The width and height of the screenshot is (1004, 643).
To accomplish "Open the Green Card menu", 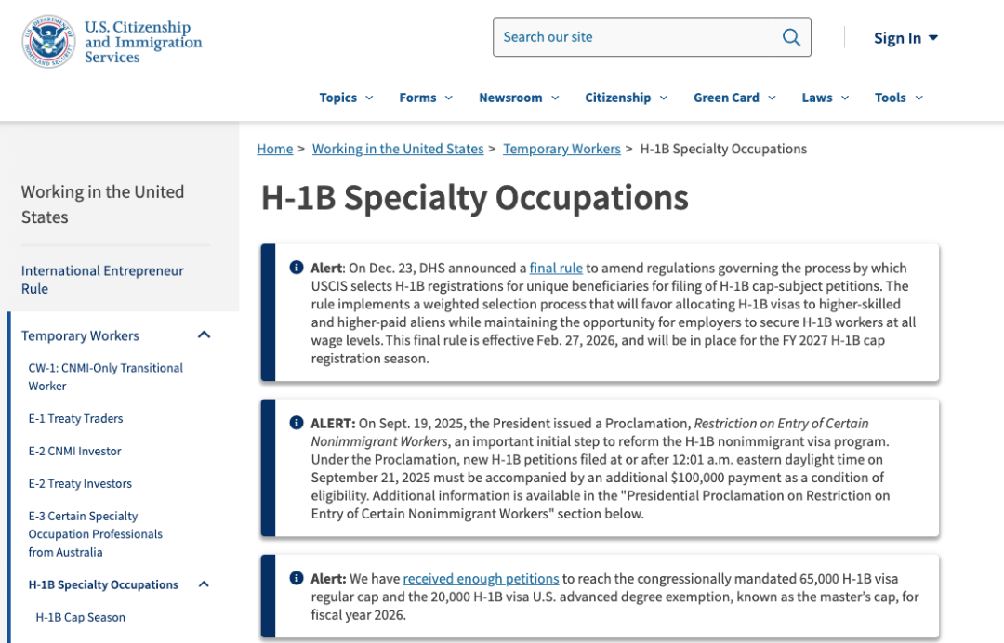I will click(733, 98).
